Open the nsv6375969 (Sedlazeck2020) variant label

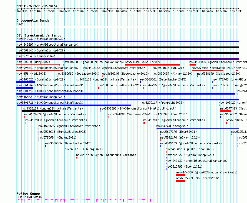[x=198, y=178]
